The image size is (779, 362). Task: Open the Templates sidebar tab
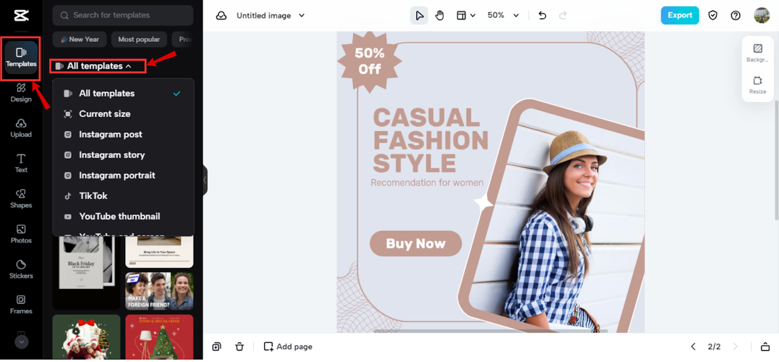click(21, 57)
